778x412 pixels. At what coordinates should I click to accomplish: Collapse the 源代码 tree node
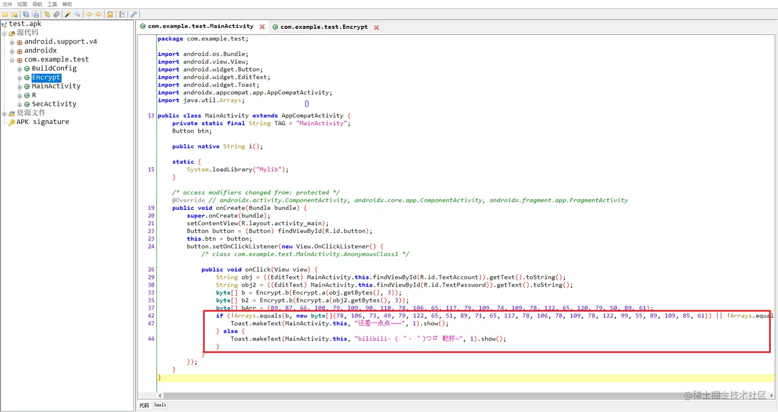coord(5,33)
